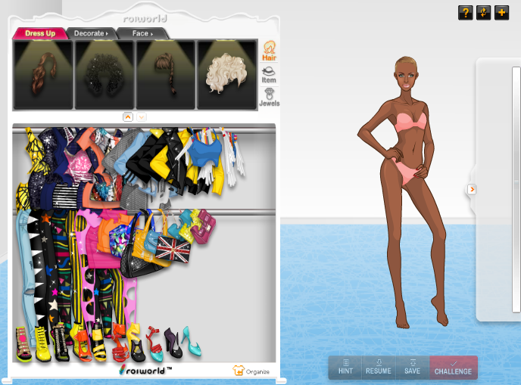
Task: Select the Item hat category icon
Action: (269, 74)
